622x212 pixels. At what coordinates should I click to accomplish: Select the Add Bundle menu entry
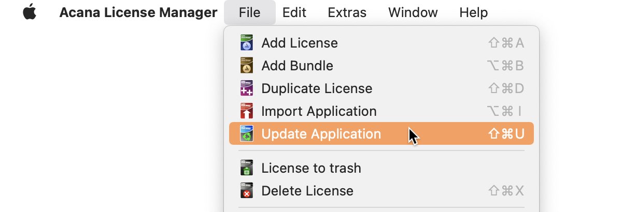[x=381, y=66]
